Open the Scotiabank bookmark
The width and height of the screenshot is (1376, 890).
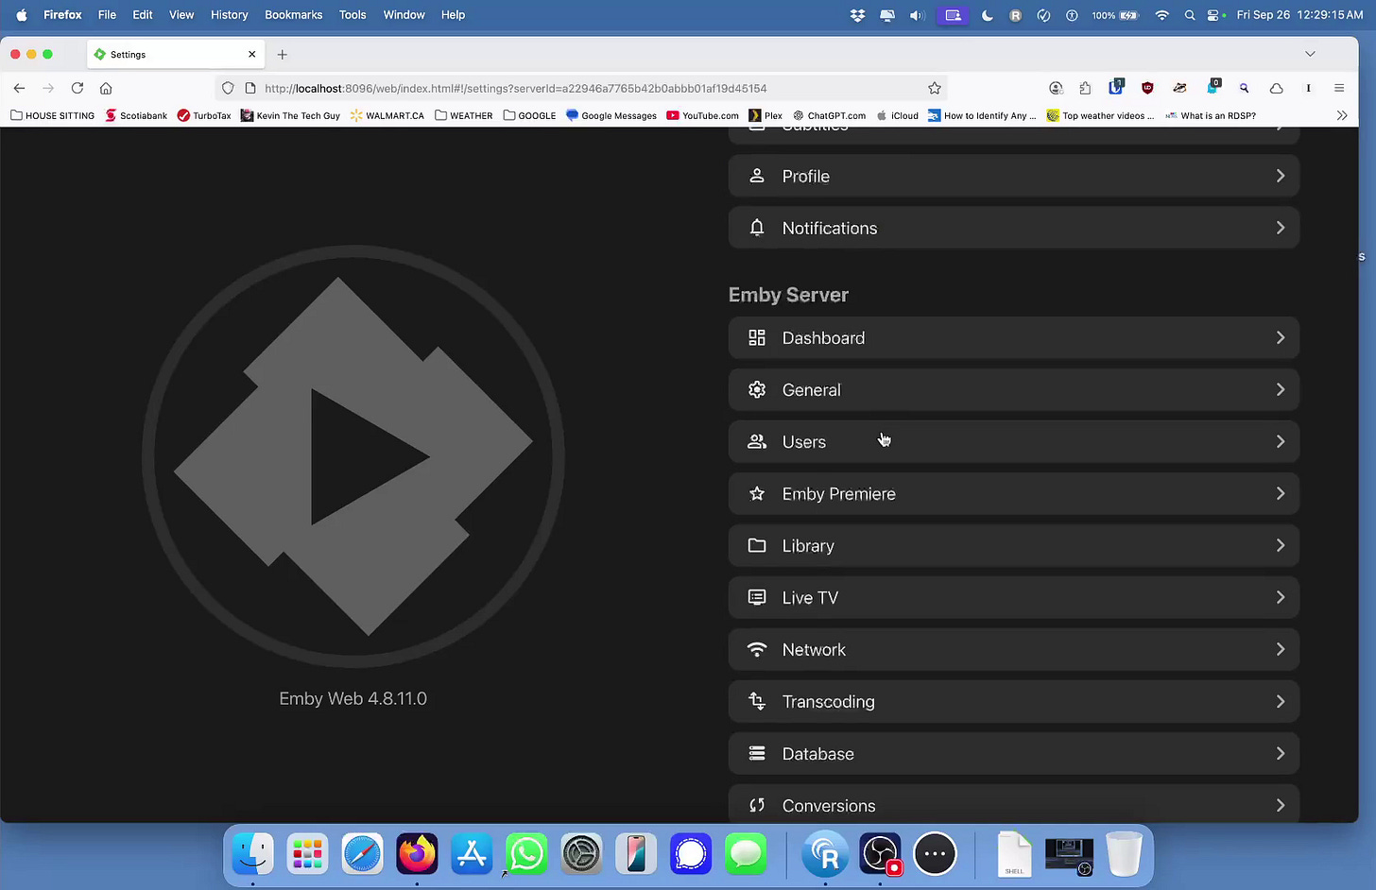(136, 115)
